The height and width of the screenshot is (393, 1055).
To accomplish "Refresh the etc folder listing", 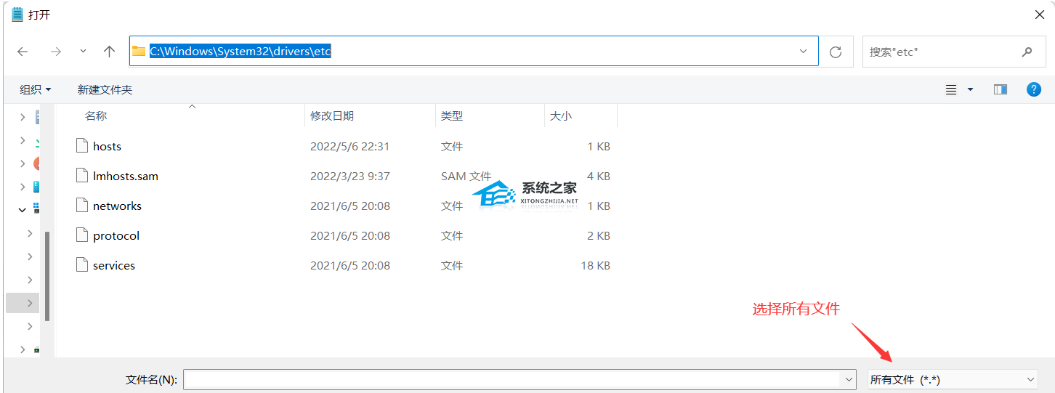I will point(836,52).
